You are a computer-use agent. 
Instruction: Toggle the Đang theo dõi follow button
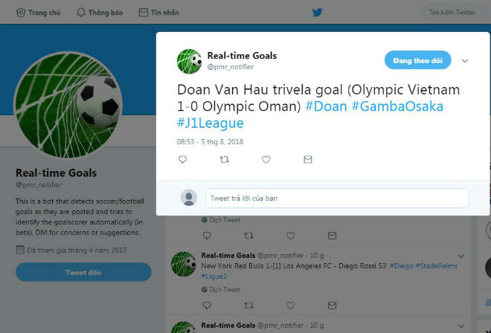[418, 60]
